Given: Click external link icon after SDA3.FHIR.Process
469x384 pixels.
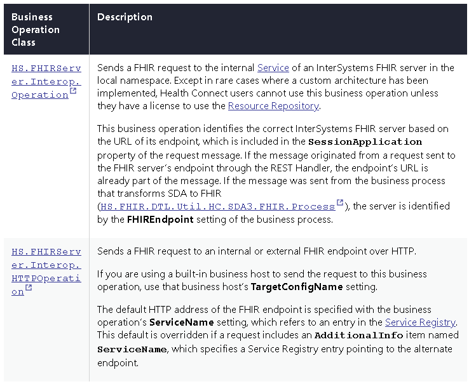Looking at the screenshot, I should click(x=340, y=204).
